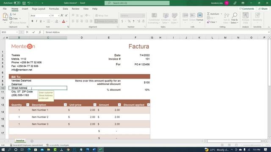Select column D header
Viewport: 271px width, 152px height.
[x=82, y=38]
